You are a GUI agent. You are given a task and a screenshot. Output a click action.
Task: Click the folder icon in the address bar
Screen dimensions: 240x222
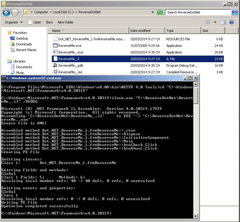click(x=26, y=12)
